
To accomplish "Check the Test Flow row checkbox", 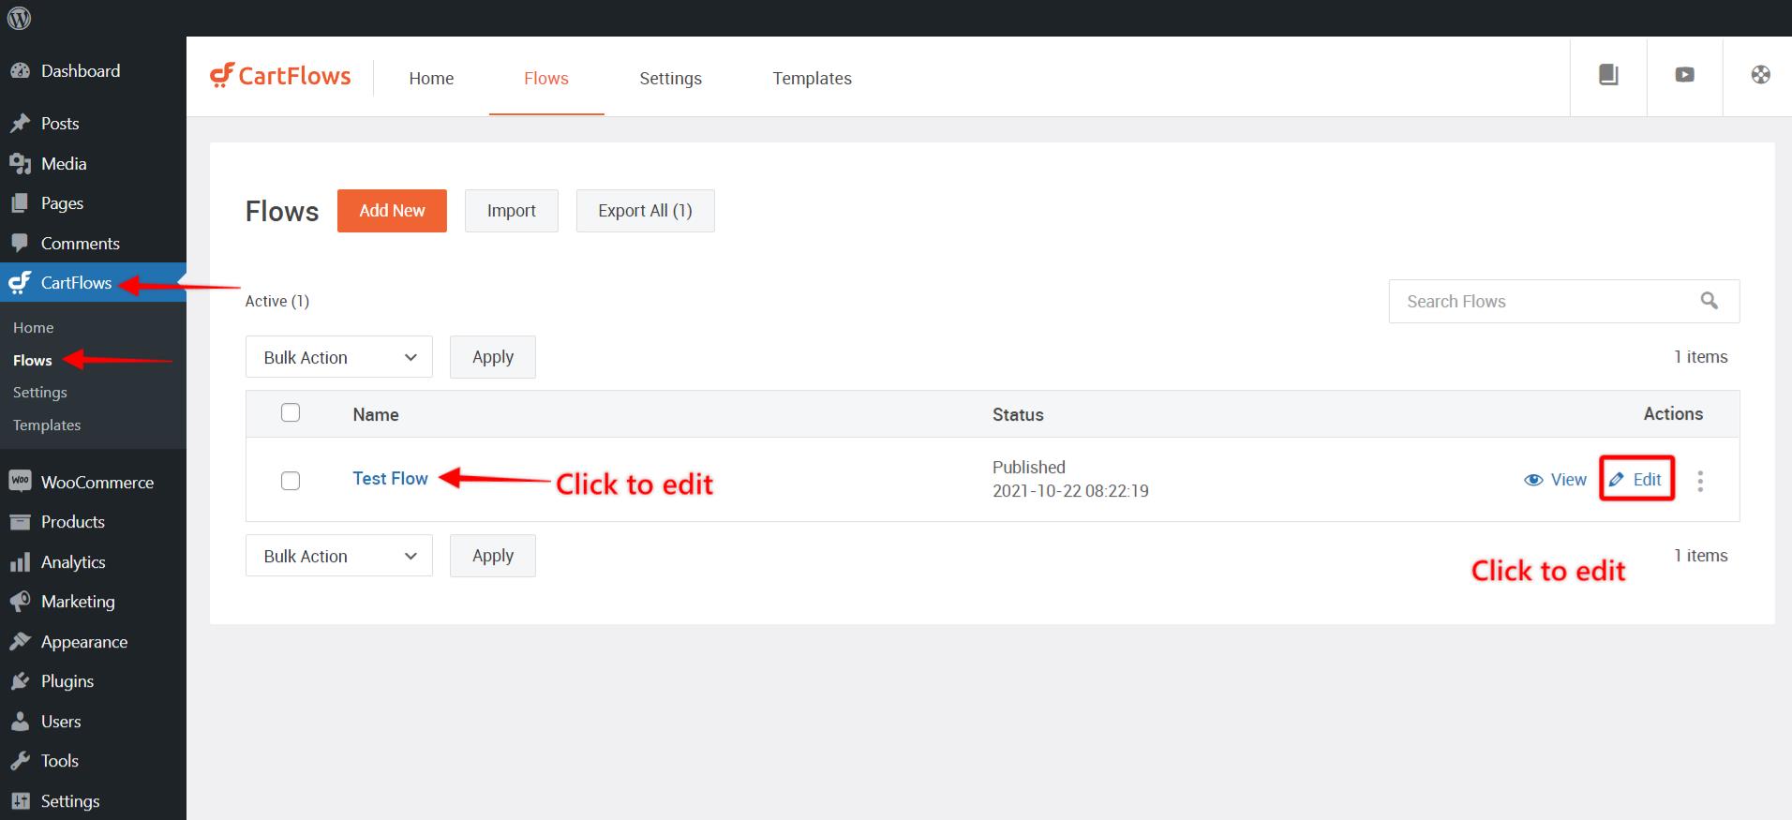I will [291, 481].
